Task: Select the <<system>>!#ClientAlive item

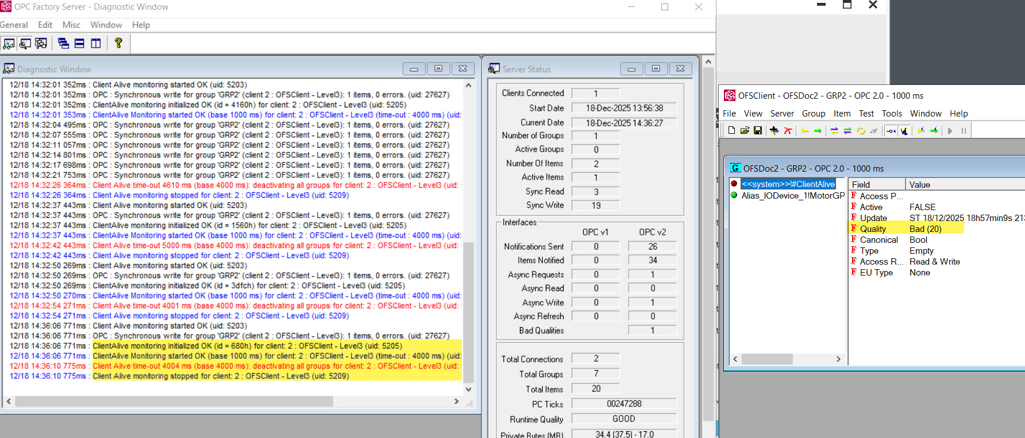Action: click(788, 184)
